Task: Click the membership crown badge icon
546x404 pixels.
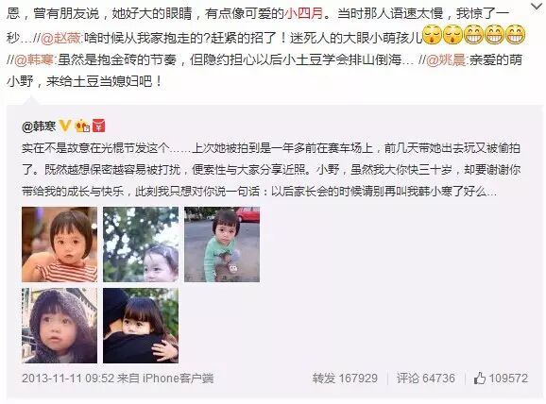Action: (82, 126)
